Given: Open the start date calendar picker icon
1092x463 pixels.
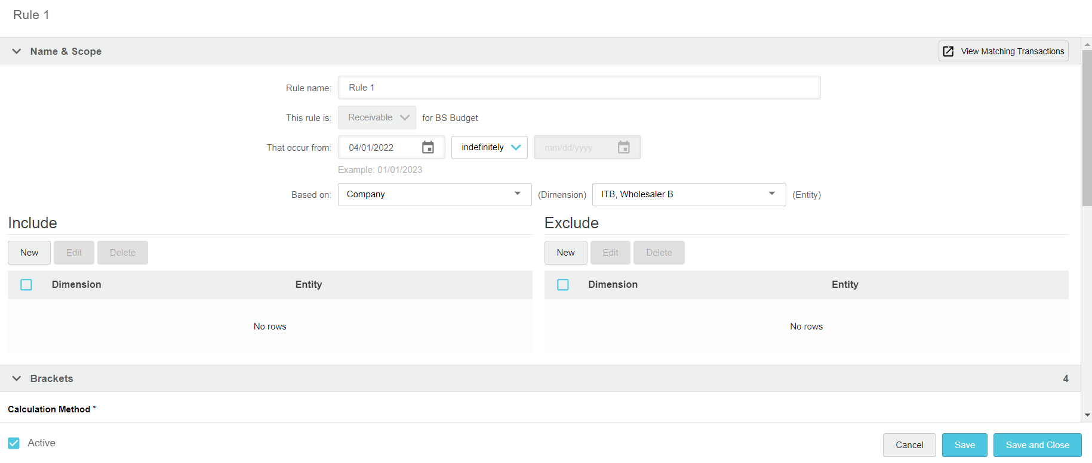Looking at the screenshot, I should (x=427, y=147).
